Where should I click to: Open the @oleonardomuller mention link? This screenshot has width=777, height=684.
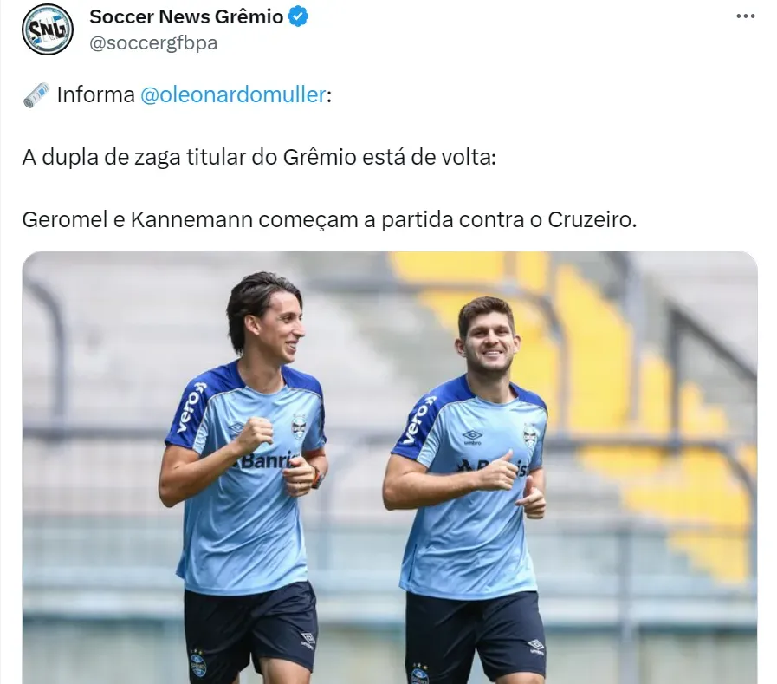click(x=233, y=94)
